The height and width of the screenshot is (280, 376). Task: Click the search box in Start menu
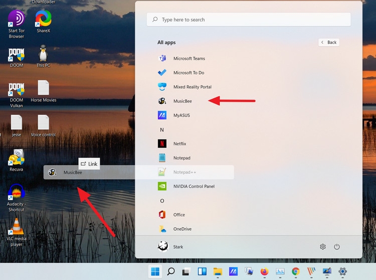point(249,20)
